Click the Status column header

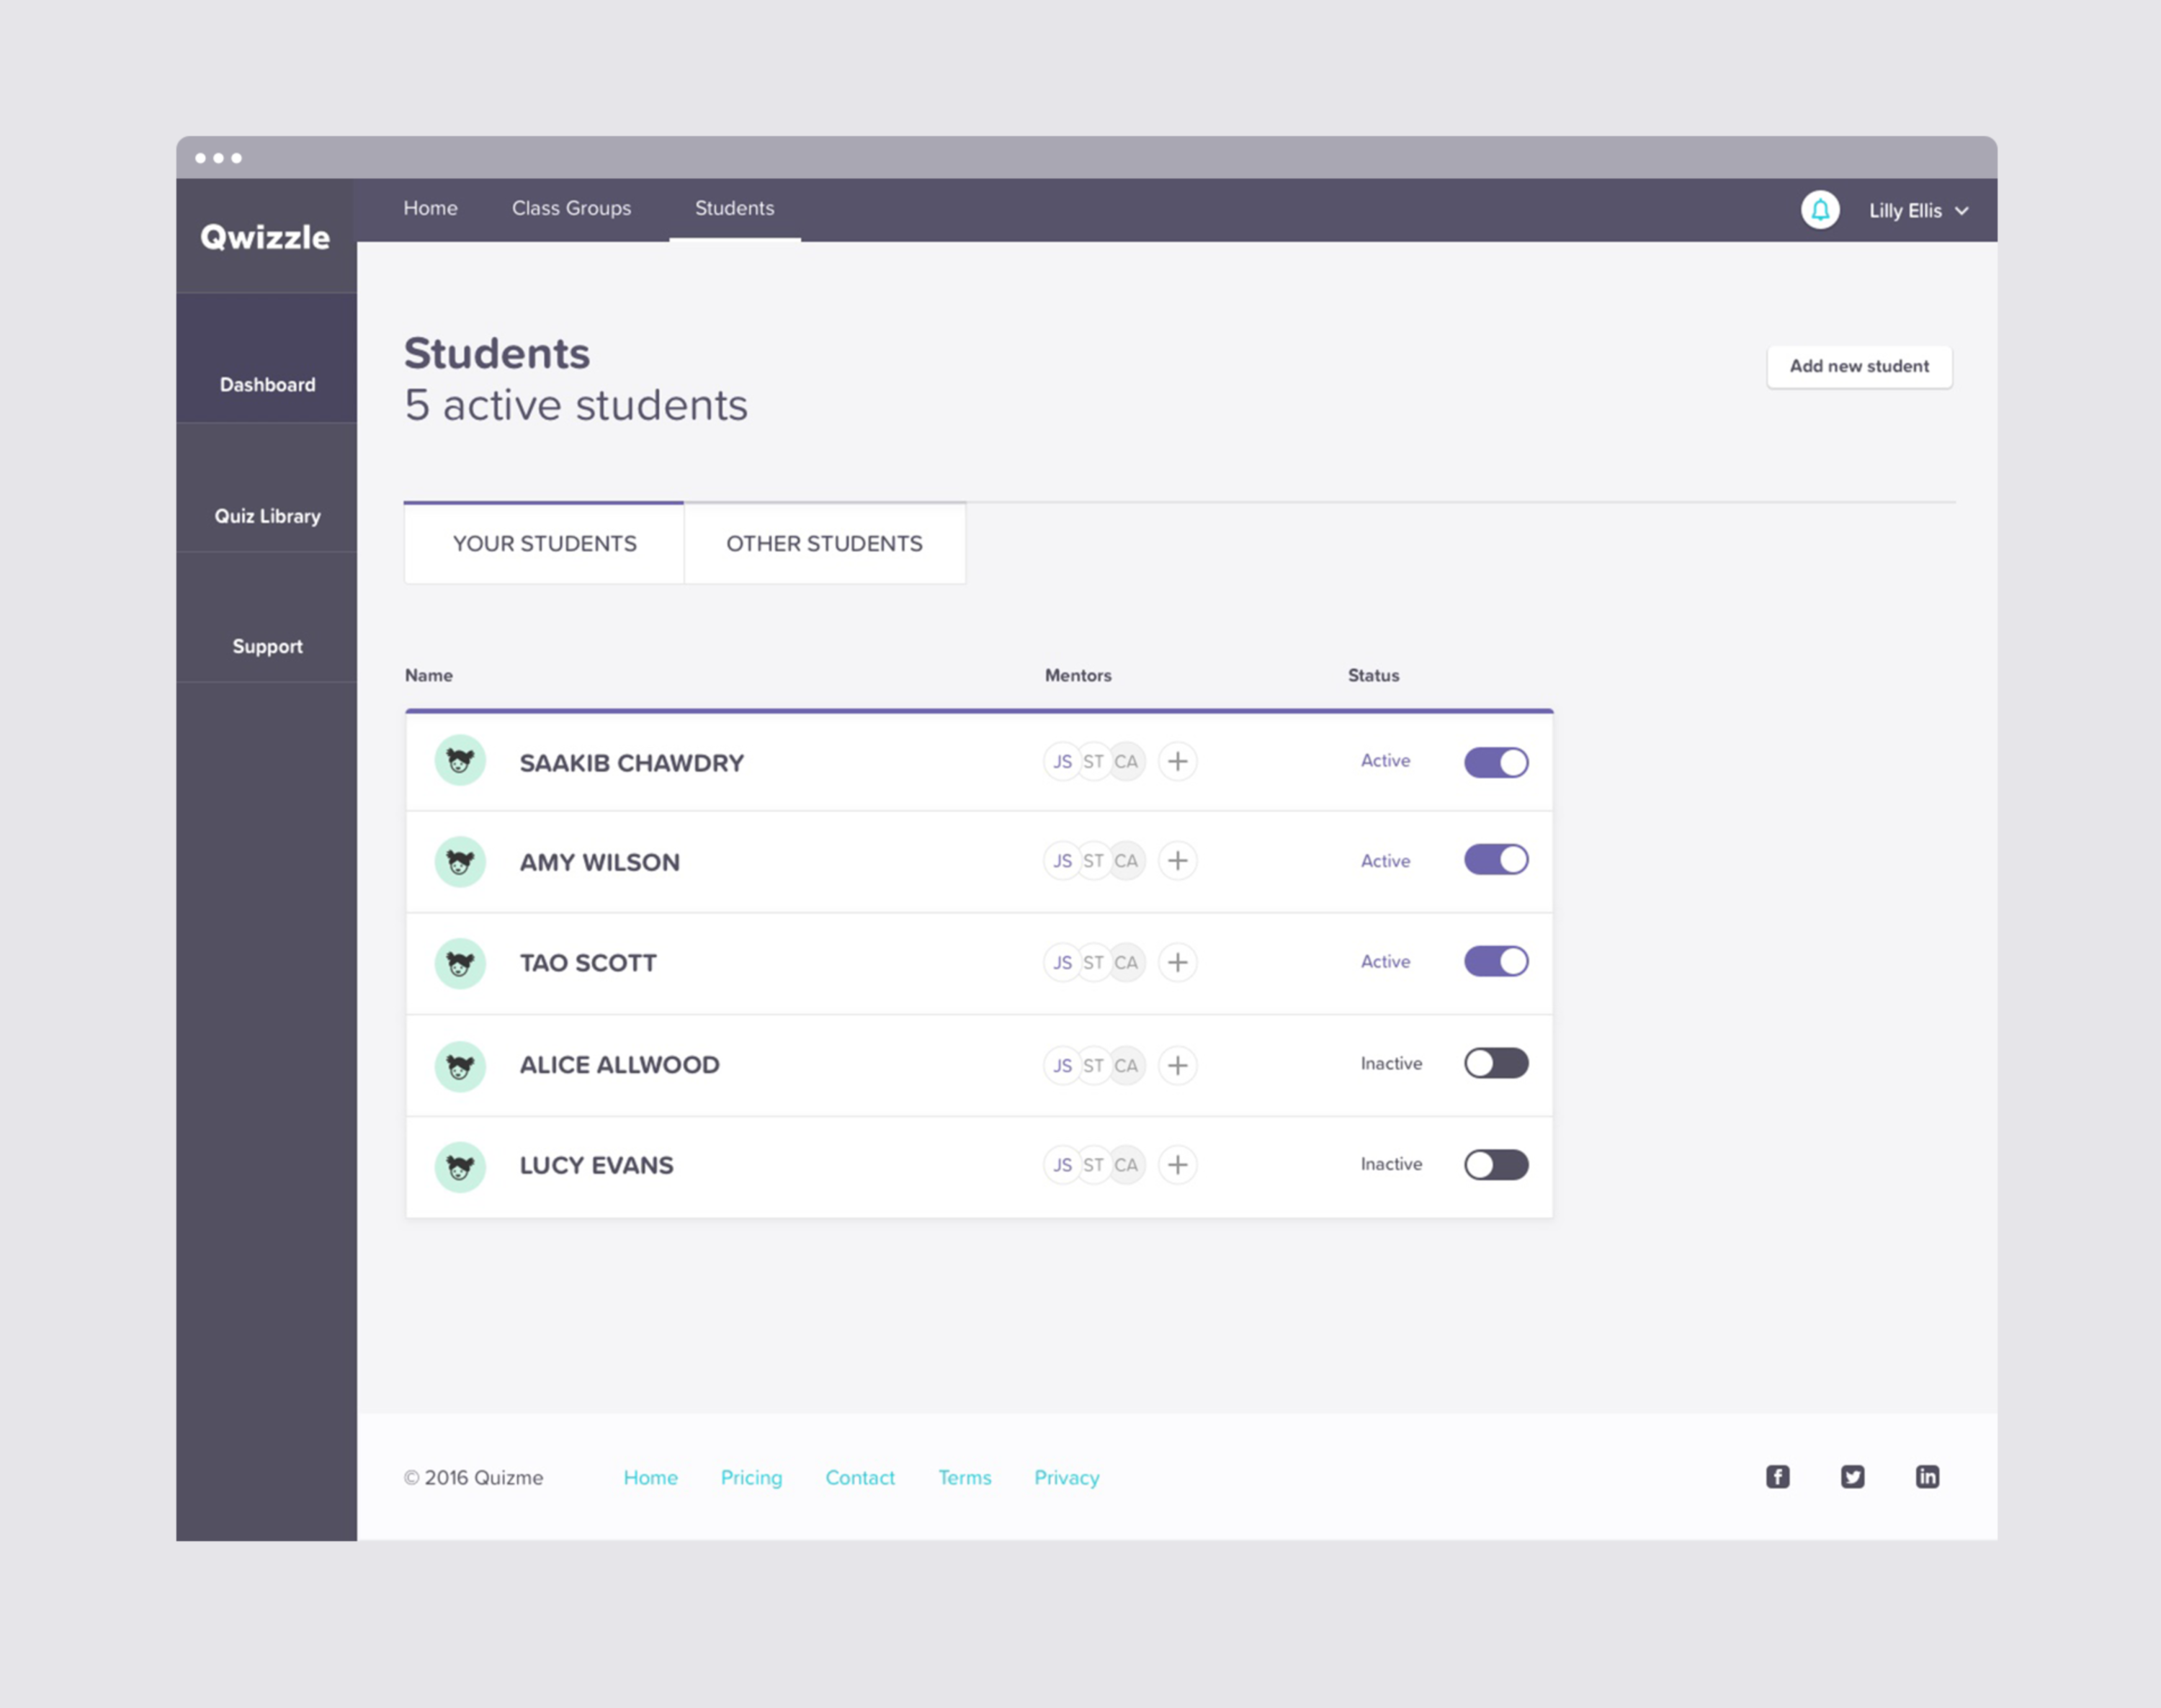1373,675
